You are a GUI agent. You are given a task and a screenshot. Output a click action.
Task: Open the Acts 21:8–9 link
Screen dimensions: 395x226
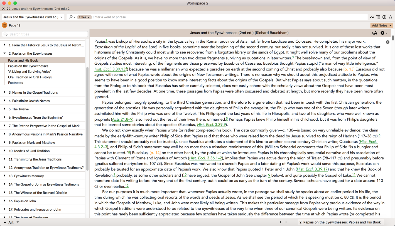tap(122, 119)
